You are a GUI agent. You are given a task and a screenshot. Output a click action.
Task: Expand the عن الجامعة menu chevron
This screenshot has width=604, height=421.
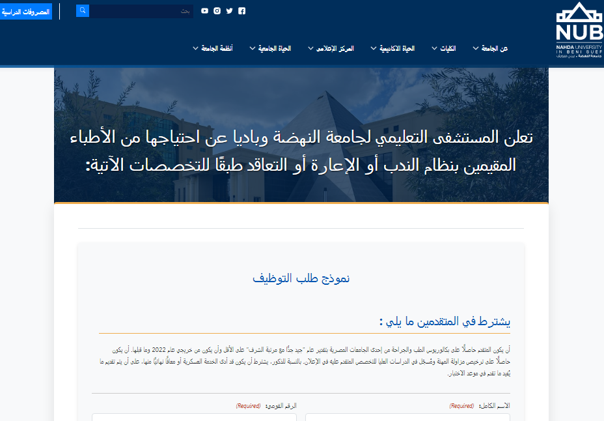point(475,49)
